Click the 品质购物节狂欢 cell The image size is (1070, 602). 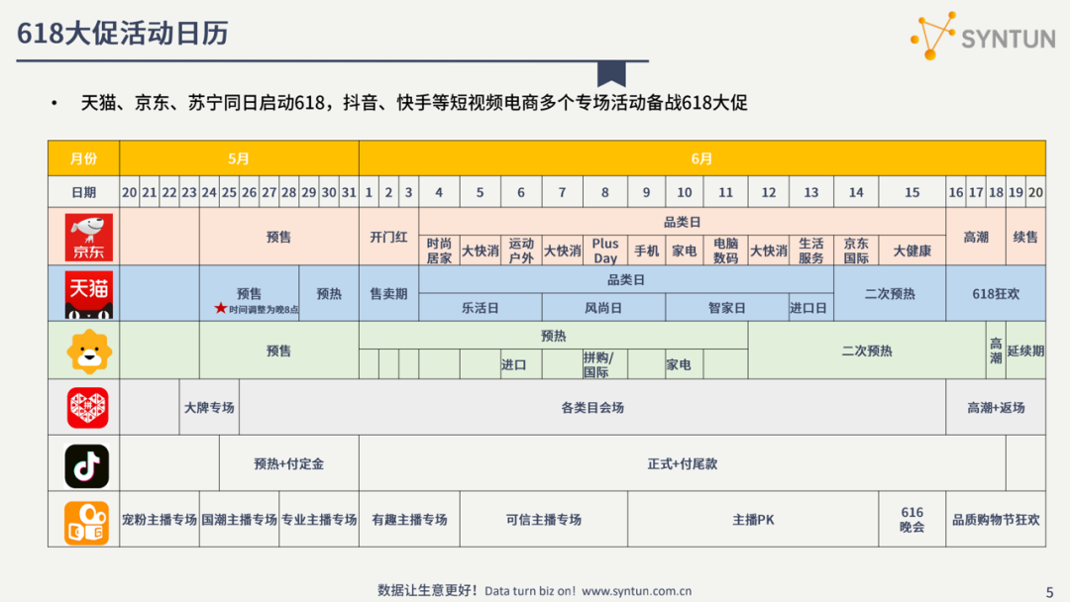[x=996, y=520]
